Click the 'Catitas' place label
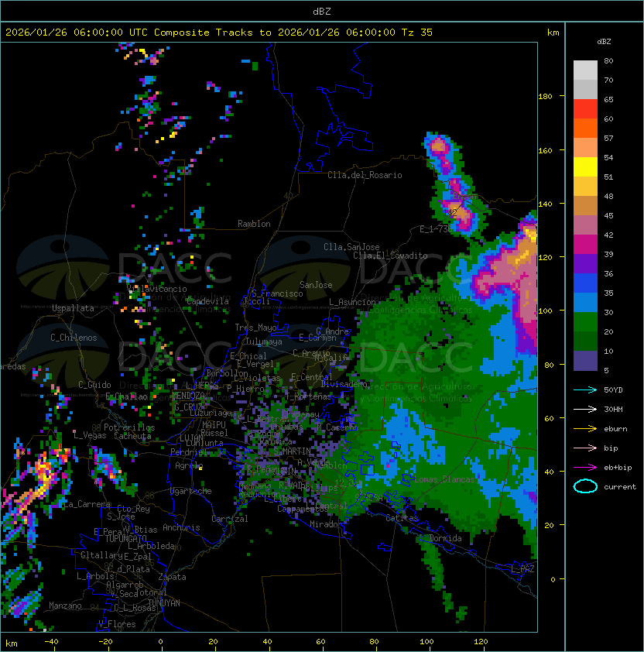The width and height of the screenshot is (644, 652). tap(402, 518)
